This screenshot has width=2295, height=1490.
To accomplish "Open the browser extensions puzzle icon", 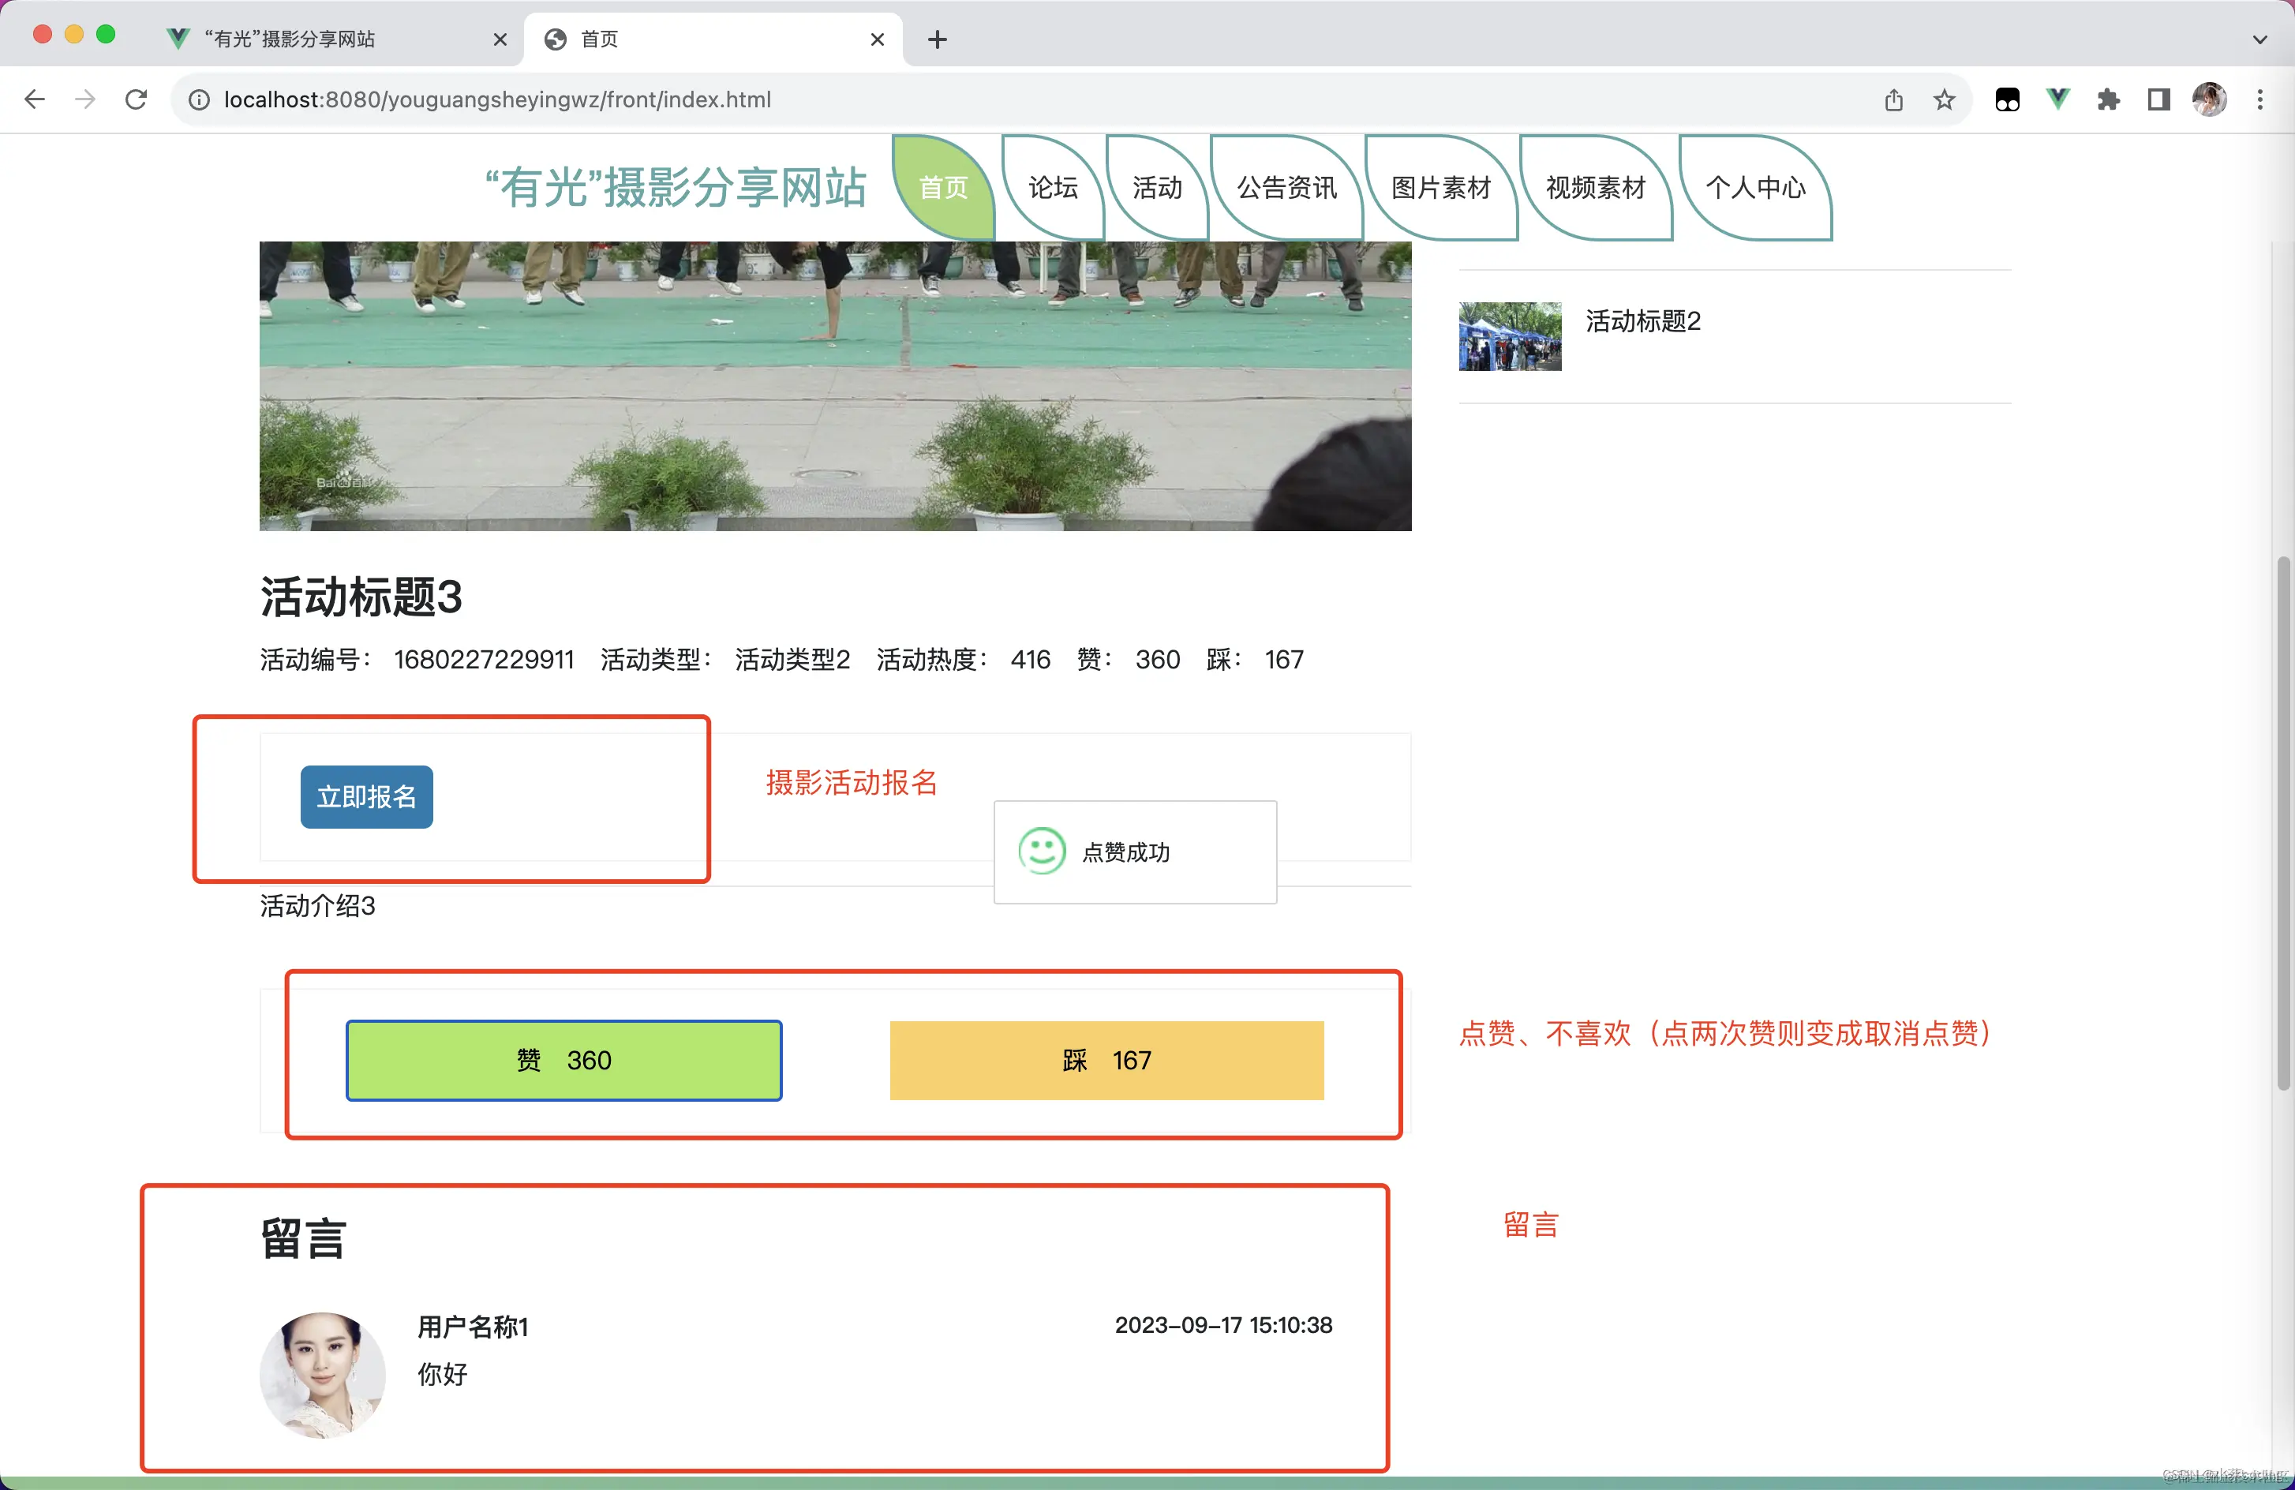I will click(x=2108, y=99).
